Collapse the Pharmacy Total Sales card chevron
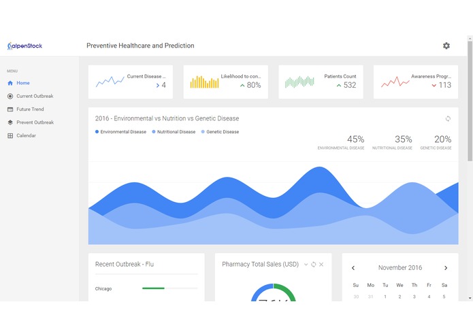The width and height of the screenshot is (473, 336). pyautogui.click(x=306, y=265)
